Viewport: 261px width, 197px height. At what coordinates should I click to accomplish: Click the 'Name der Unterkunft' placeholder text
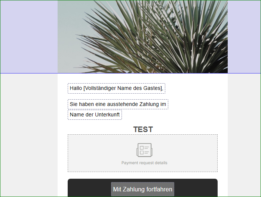[x=95, y=115]
